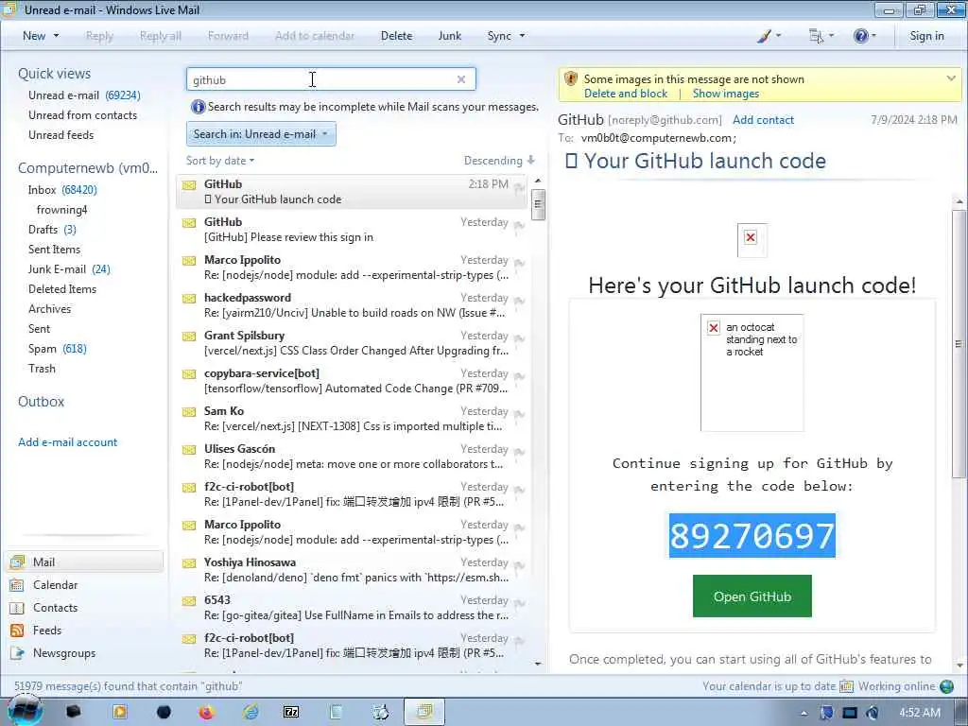Open 7-Zip from the taskbar

coord(291,712)
